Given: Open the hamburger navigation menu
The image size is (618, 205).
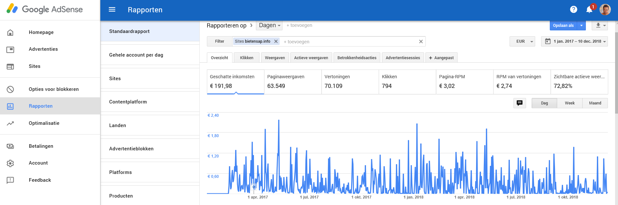Looking at the screenshot, I should [x=112, y=10].
